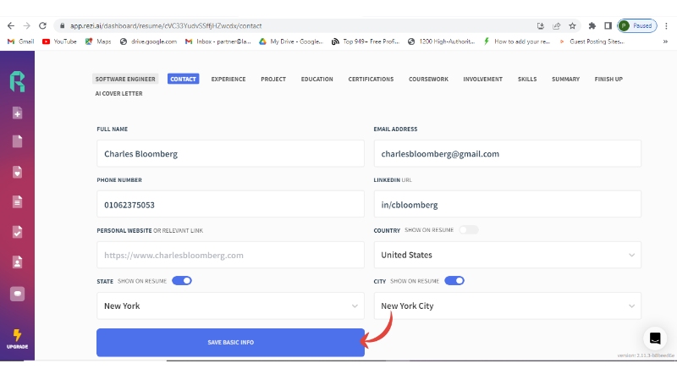Click the new document plus icon
The width and height of the screenshot is (677, 380).
17,113
